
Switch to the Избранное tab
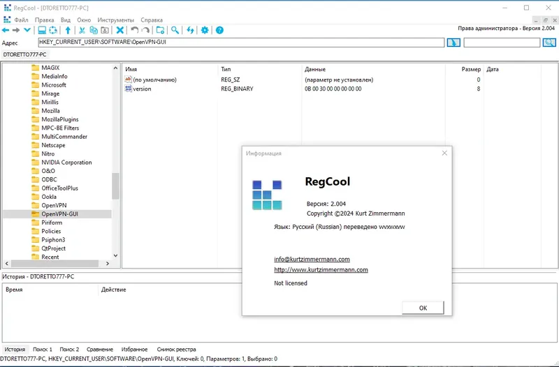coord(134,349)
